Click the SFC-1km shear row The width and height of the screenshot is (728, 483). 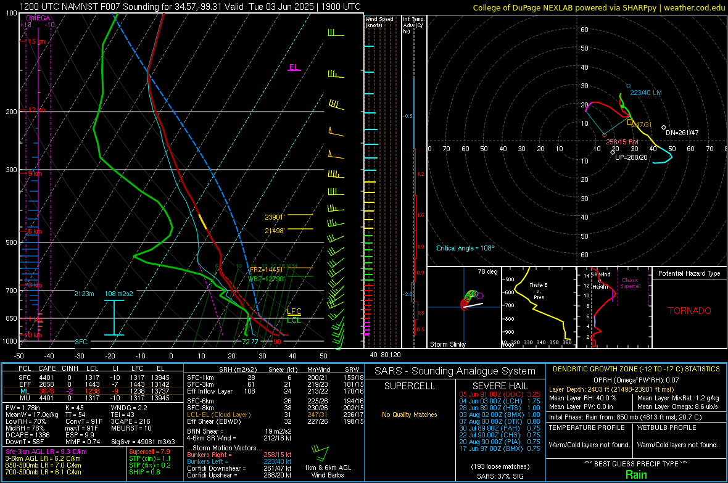click(x=275, y=378)
